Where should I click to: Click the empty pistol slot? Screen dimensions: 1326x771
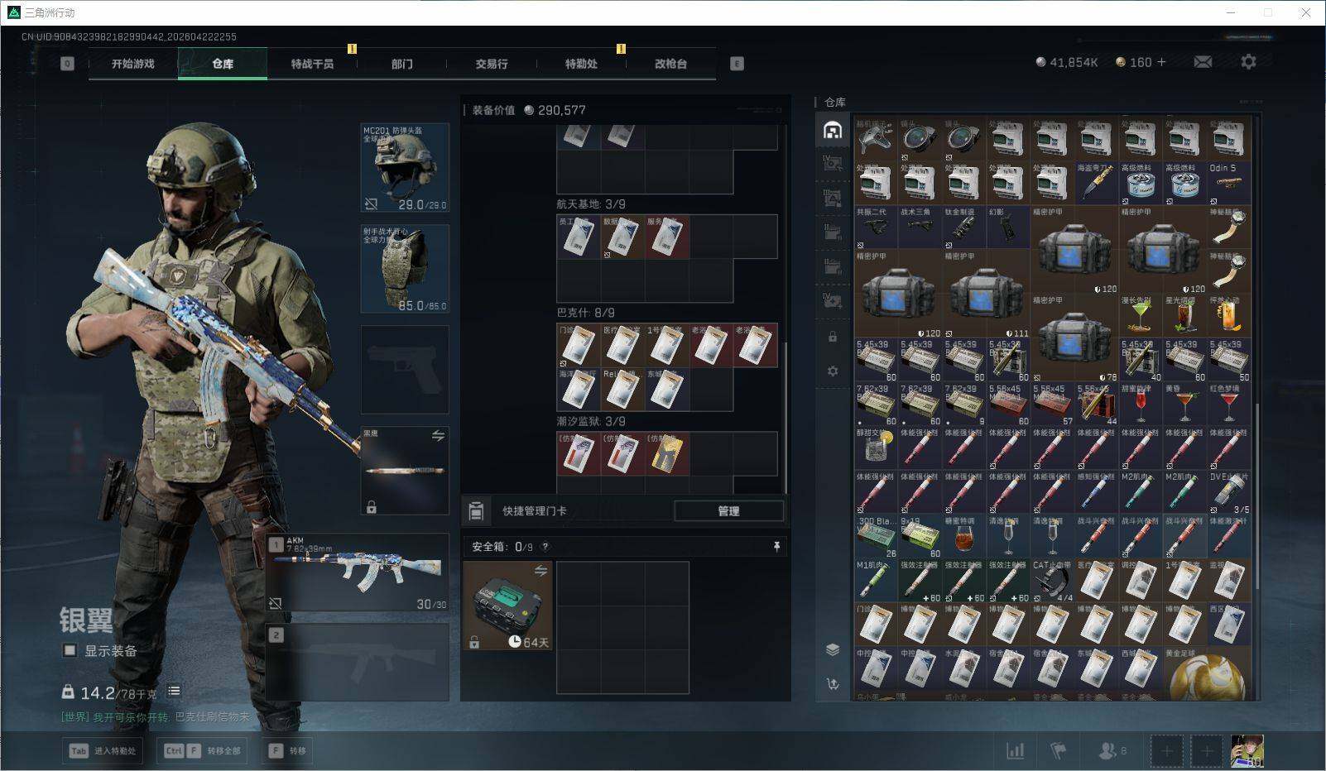coord(405,370)
